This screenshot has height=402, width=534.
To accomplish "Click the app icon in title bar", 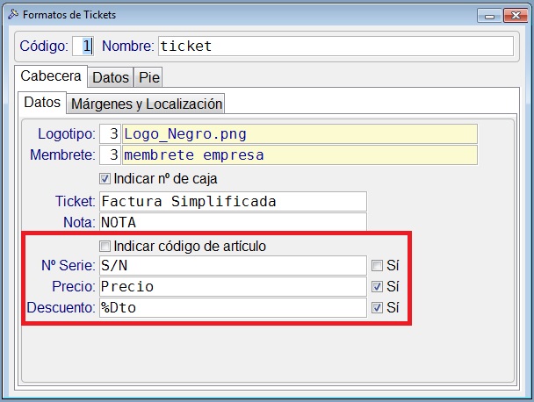I will tap(11, 15).
